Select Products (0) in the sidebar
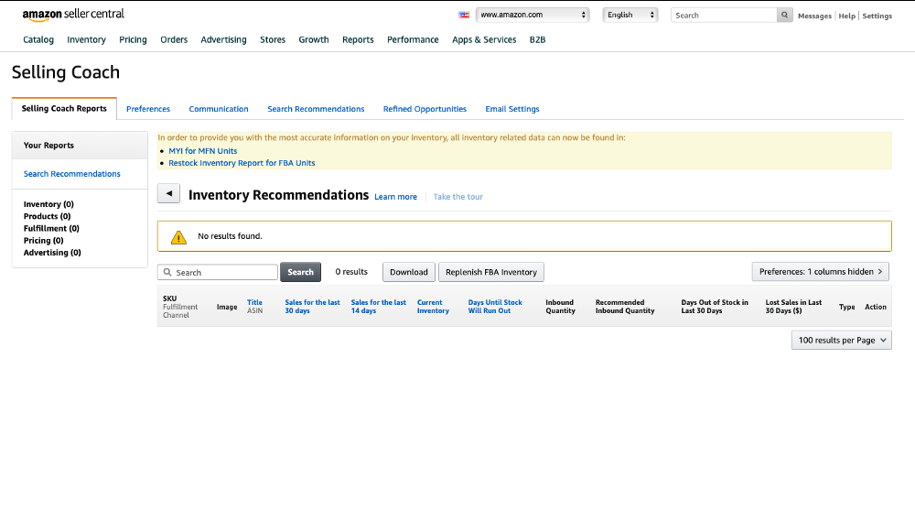Screen dimensions: 915x532 [x=47, y=216]
